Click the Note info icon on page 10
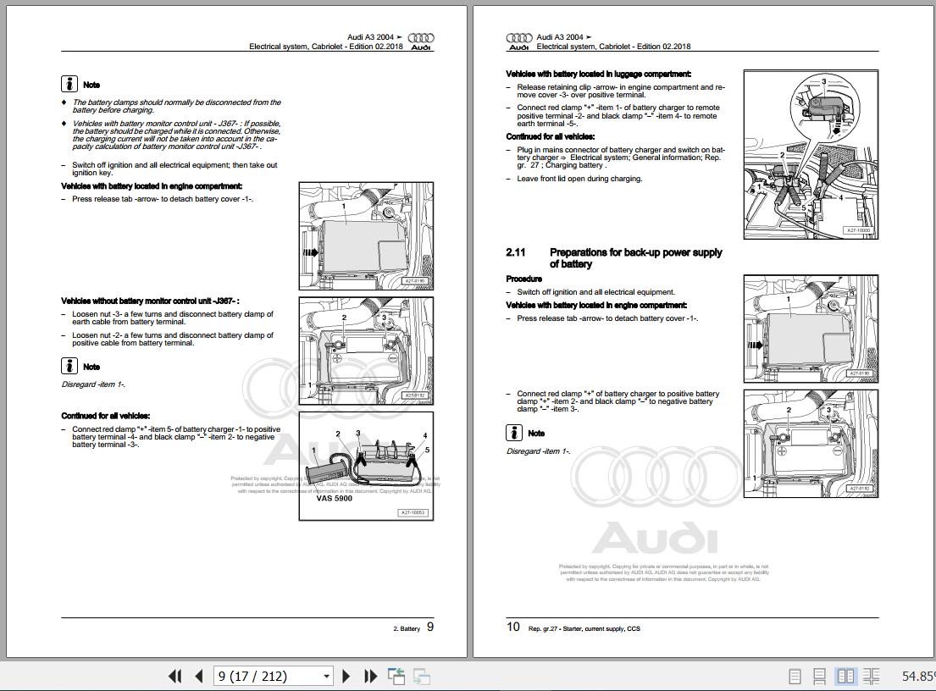The width and height of the screenshot is (936, 691). [514, 433]
